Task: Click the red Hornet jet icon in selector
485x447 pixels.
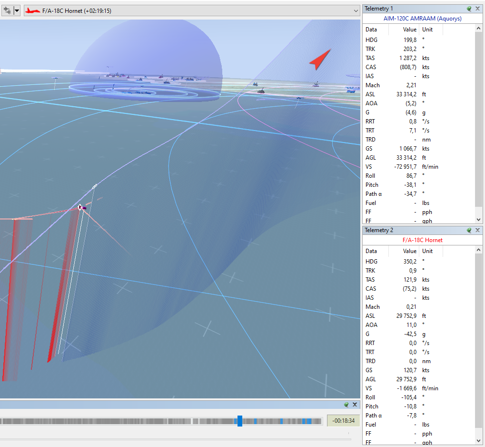Action: (x=32, y=11)
